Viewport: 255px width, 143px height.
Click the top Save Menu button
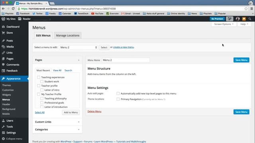(x=241, y=60)
